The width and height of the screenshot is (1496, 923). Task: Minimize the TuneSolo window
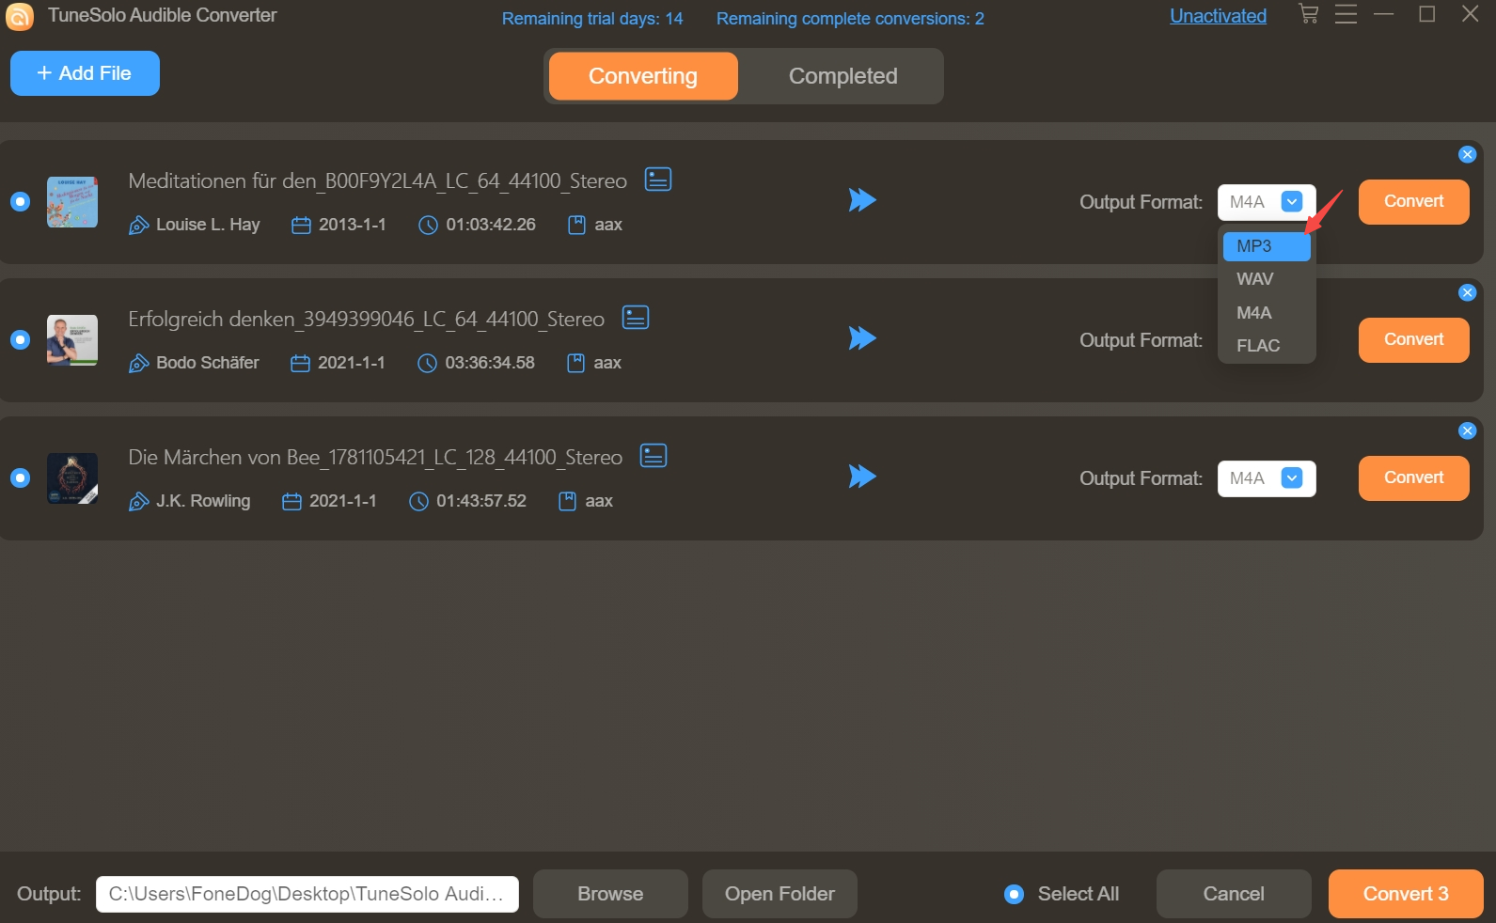tap(1383, 14)
